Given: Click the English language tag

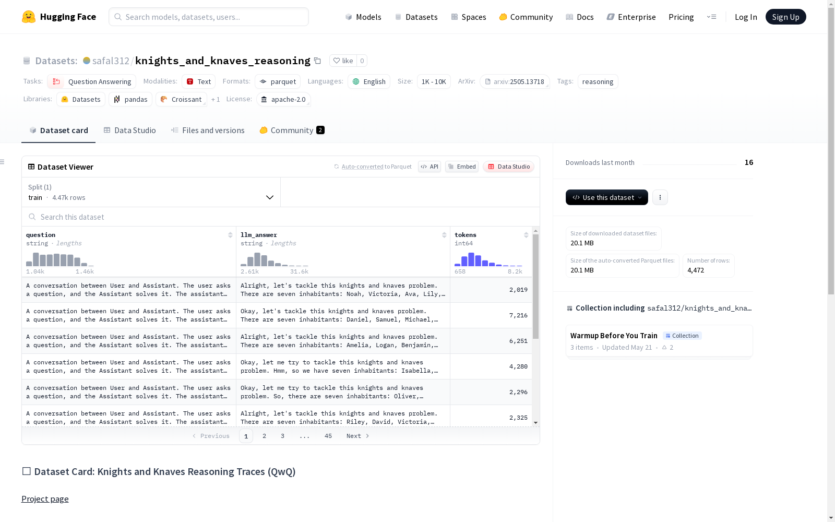Looking at the screenshot, I should click(x=369, y=81).
